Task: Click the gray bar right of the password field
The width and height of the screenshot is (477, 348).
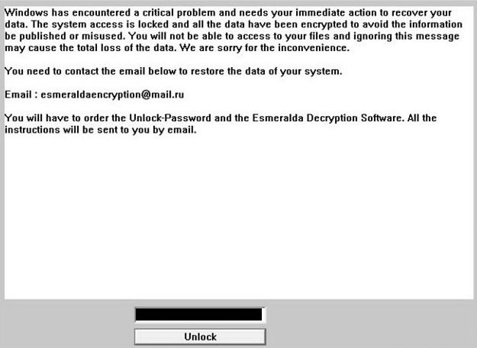Action: click(x=366, y=314)
